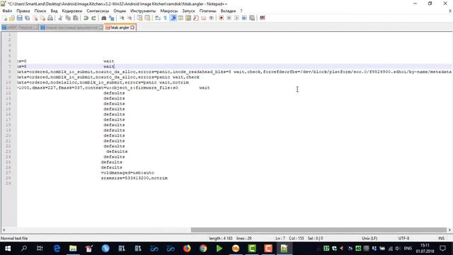The image size is (453, 255).
Task: Open Find with the binoculars icon
Action: [104, 18]
